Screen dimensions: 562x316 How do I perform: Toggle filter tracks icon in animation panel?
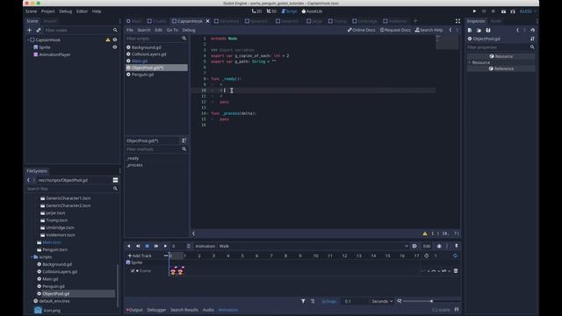[303, 301]
